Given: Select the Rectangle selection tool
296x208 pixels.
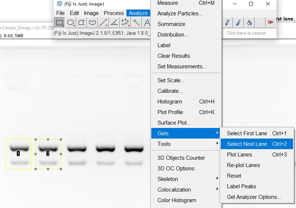Looking at the screenshot, I should pyautogui.click(x=60, y=23).
